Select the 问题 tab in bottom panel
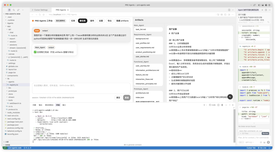 click(x=34, y=105)
